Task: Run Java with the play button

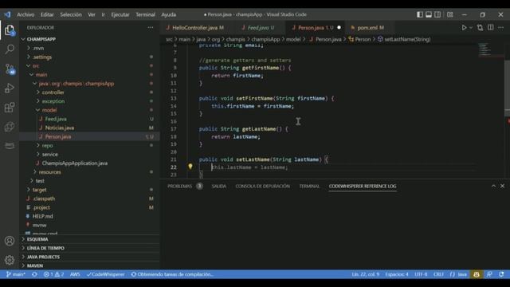Action: [x=464, y=28]
